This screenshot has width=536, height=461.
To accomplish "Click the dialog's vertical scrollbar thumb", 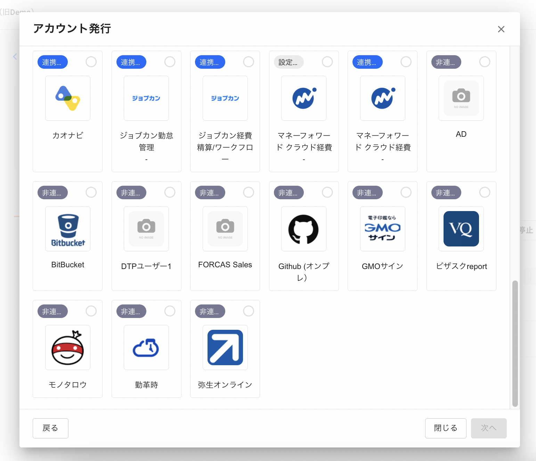I will click(515, 343).
